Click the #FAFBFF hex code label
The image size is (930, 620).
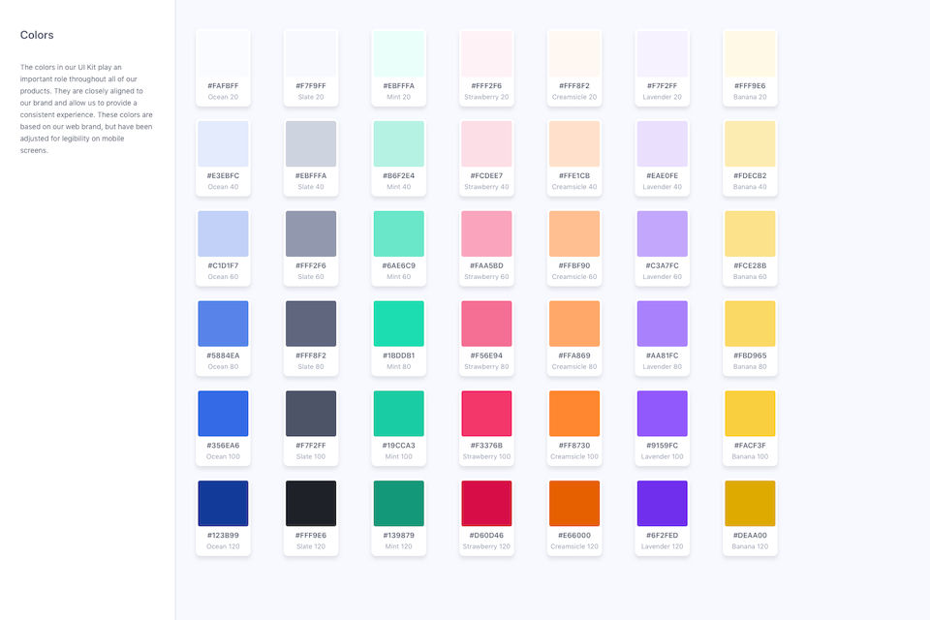pos(223,86)
